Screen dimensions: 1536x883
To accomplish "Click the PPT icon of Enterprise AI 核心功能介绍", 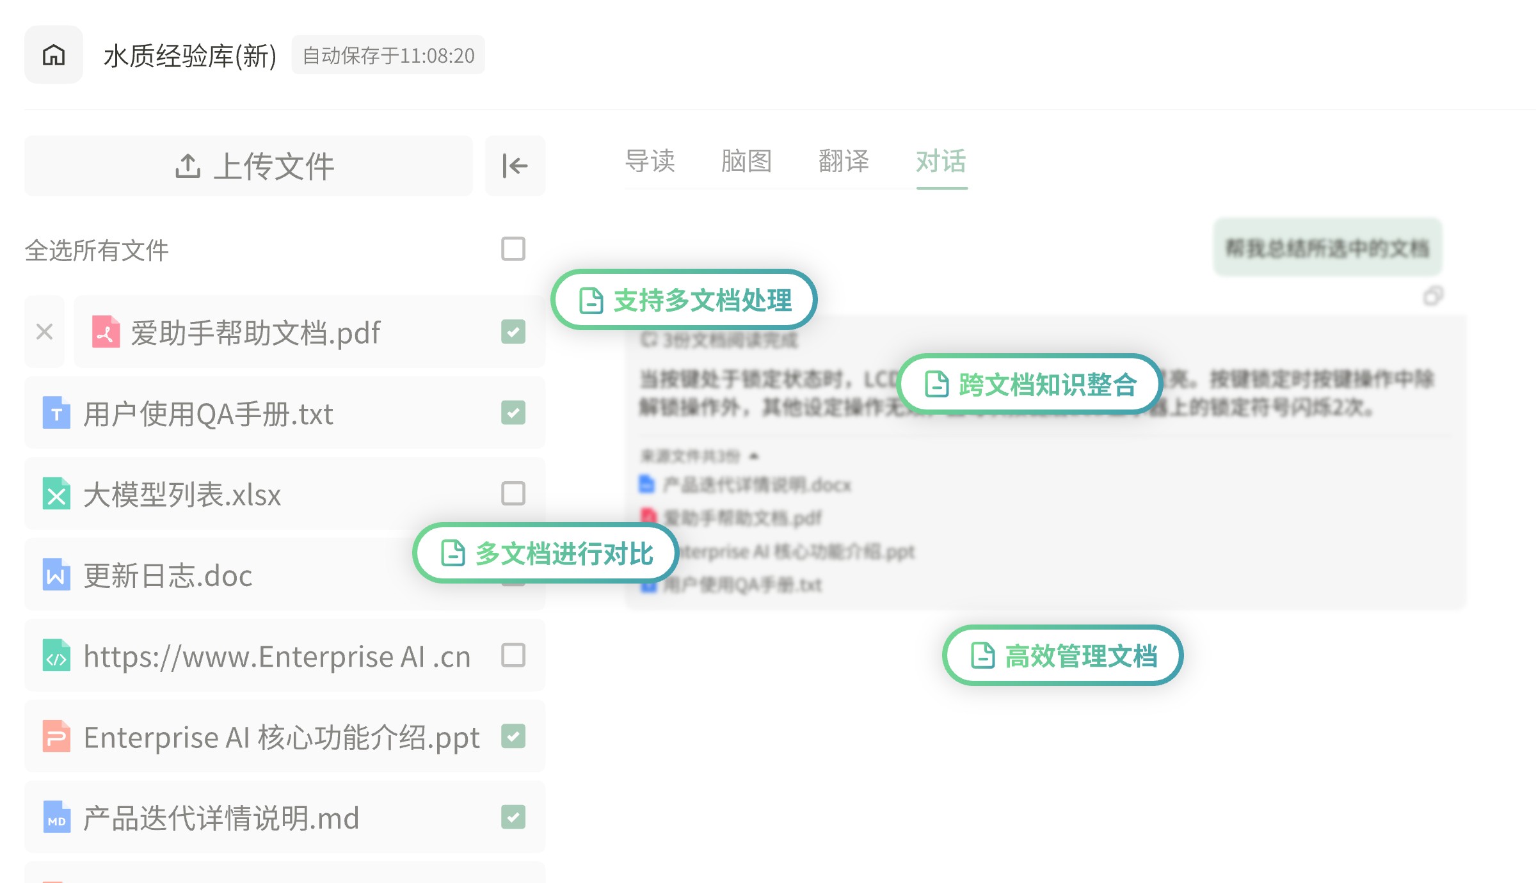I will coord(56,736).
